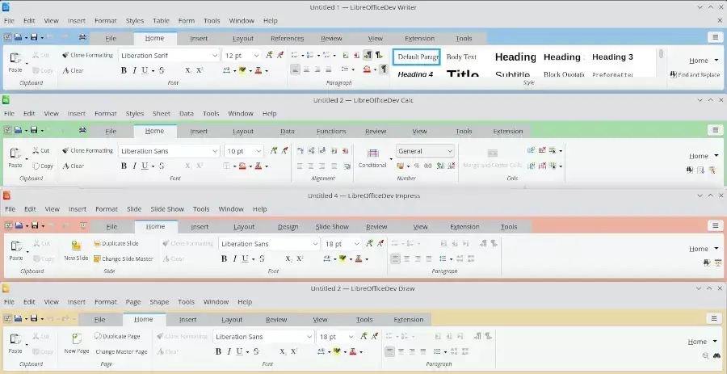This screenshot has height=374, width=727.
Task: Open Writer font size dropdown 12 pt
Action: click(256, 56)
